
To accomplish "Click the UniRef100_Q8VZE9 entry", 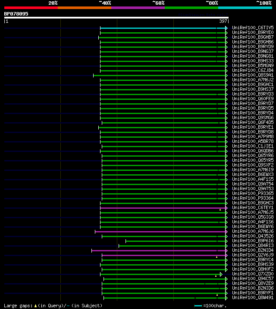I will [253, 283].
